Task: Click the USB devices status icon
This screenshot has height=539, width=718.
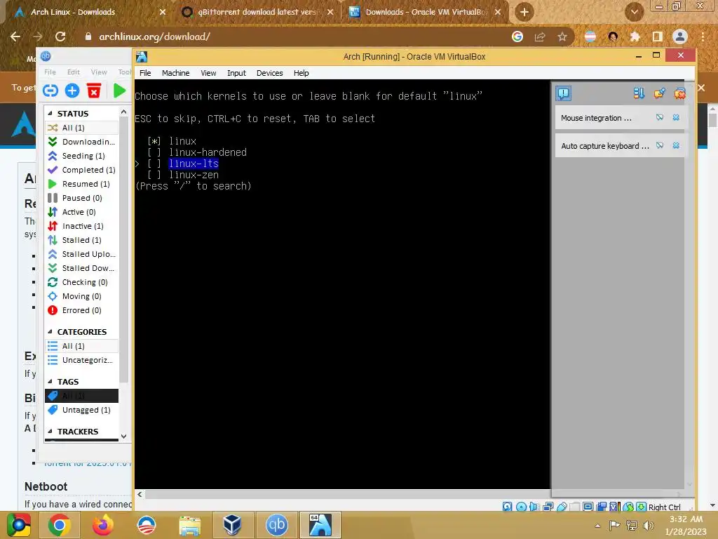Action: [x=562, y=507]
